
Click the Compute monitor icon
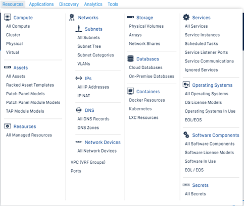tap(8, 17)
